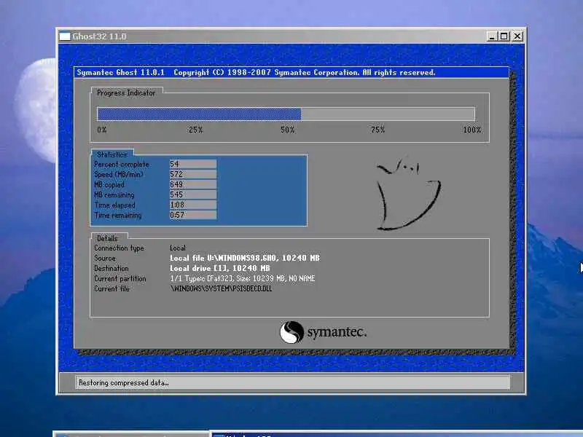
Task: Minimize the Ghost32 11.0 window
Action: [492, 36]
